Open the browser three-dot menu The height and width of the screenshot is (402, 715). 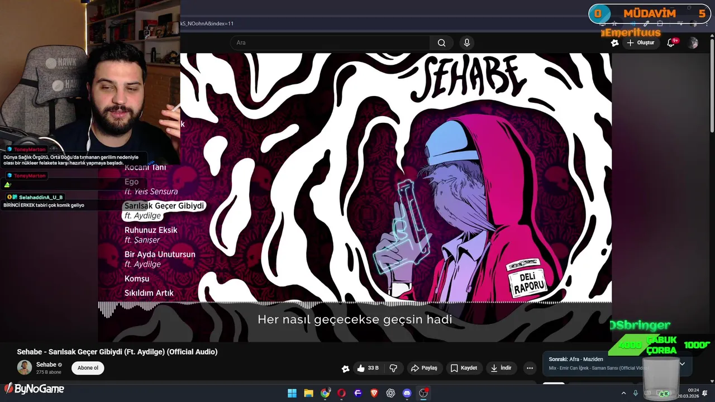(x=706, y=23)
